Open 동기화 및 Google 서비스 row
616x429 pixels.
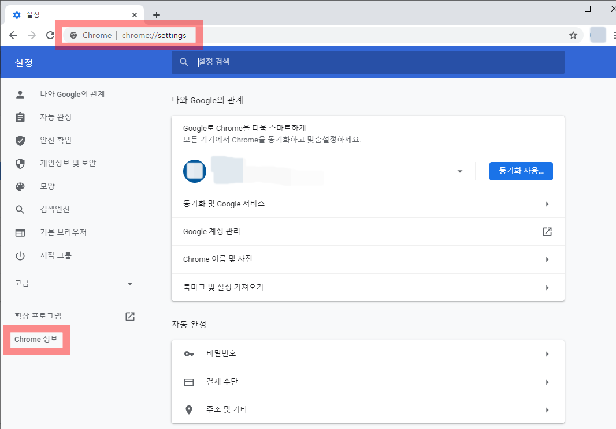click(368, 204)
